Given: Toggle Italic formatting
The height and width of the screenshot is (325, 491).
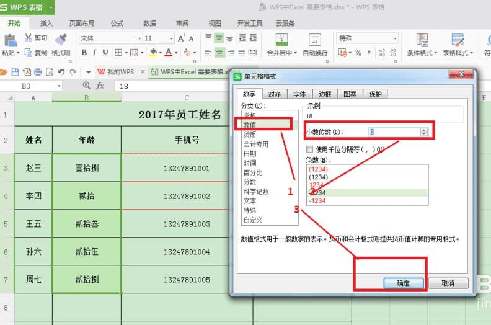Looking at the screenshot, I should (x=94, y=52).
